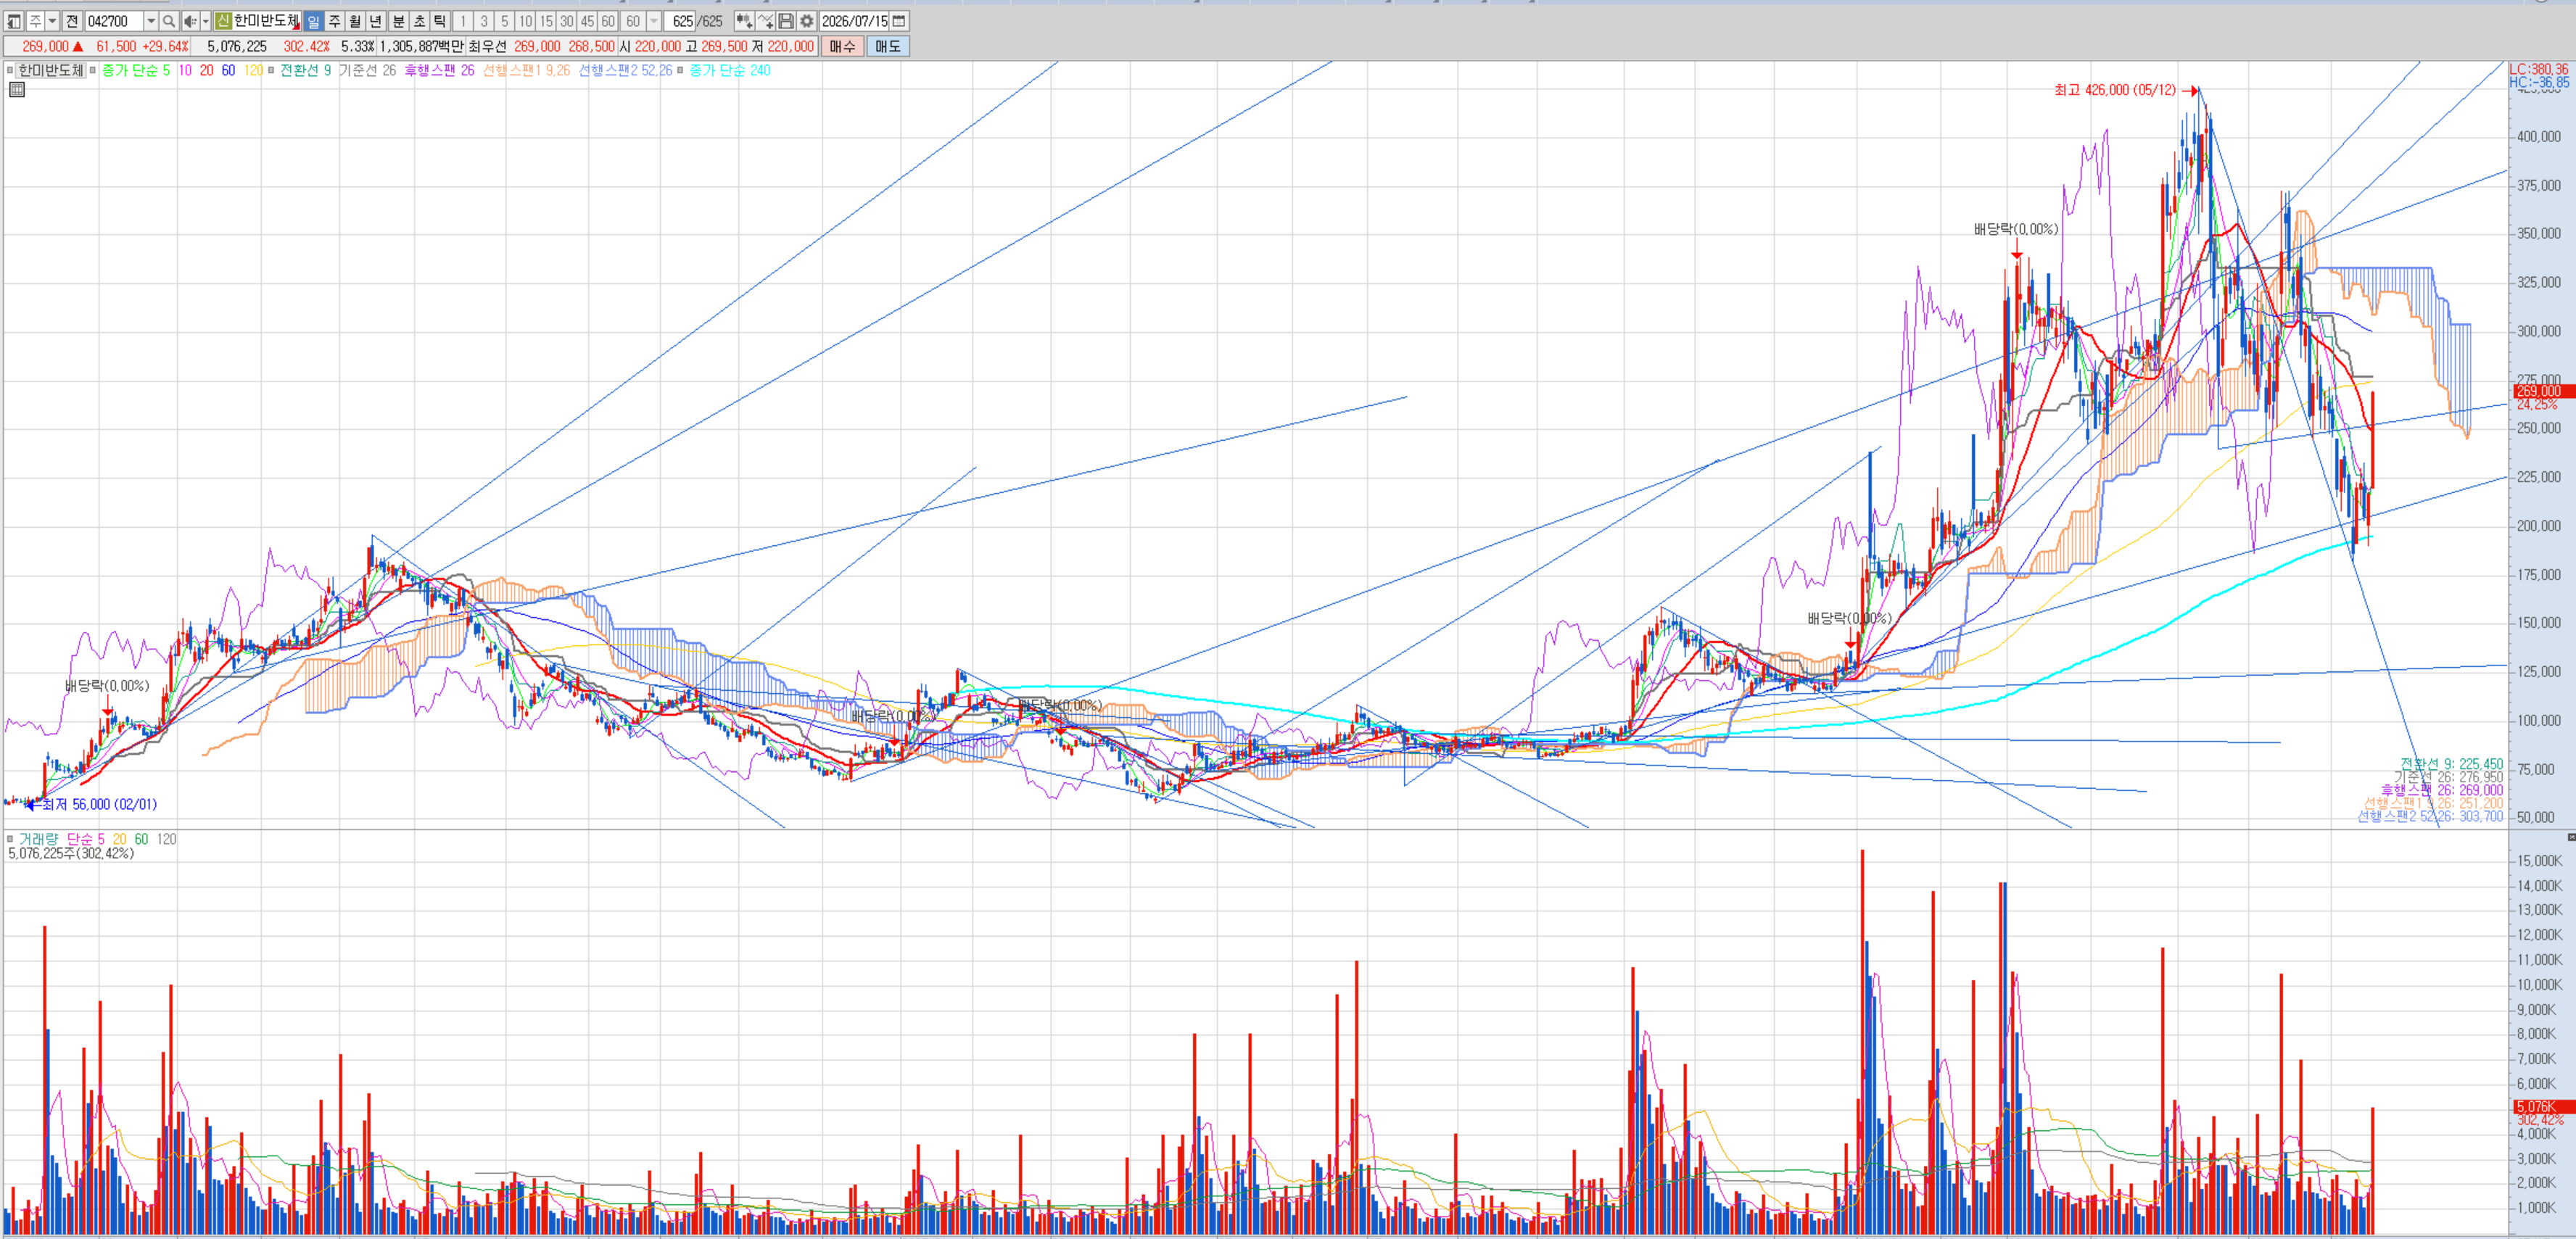The image size is (2576, 1239).
Task: Click the date field 2026/07/15
Action: pyautogui.click(x=854, y=21)
